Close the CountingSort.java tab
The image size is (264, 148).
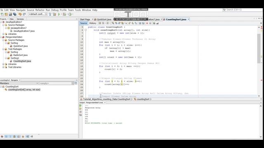[x=189, y=19]
